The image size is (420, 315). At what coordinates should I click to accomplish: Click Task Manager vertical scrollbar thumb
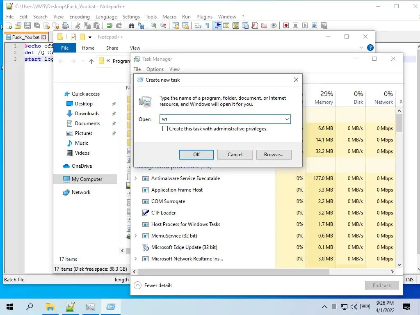click(399, 123)
